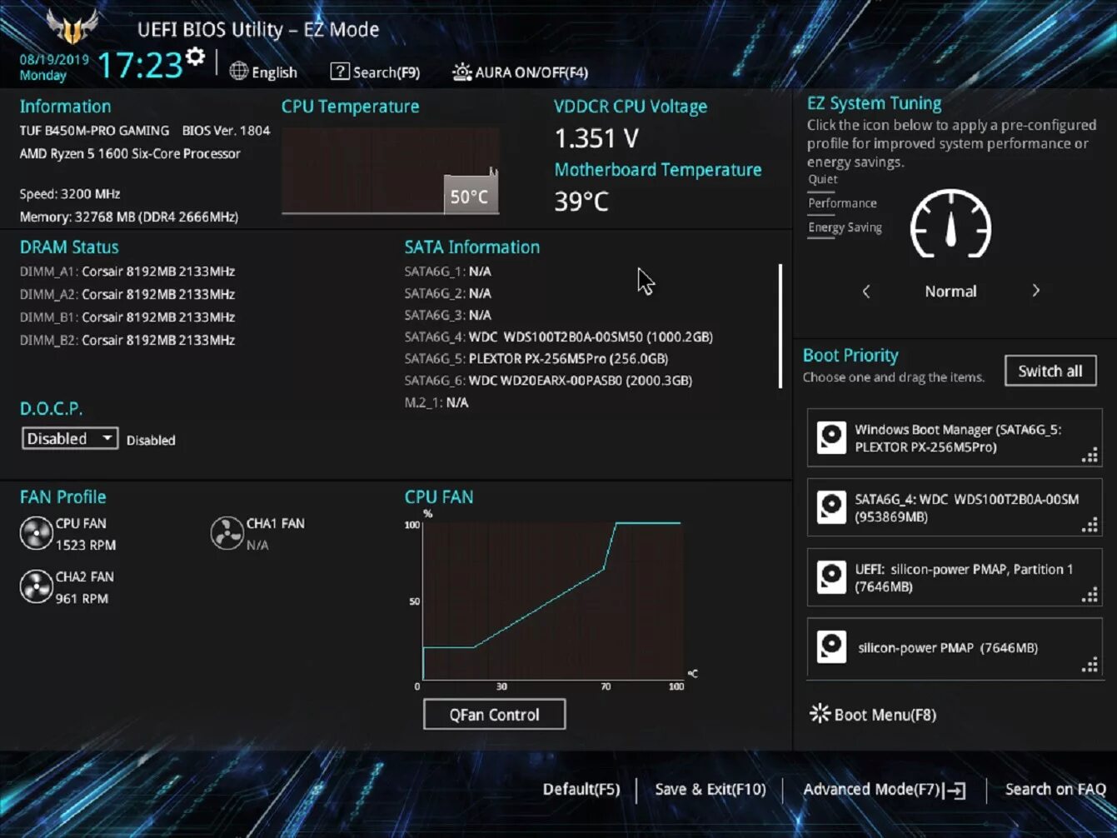The height and width of the screenshot is (838, 1117).
Task: Toggle AURA ON/OFF (F4)
Action: (x=520, y=72)
